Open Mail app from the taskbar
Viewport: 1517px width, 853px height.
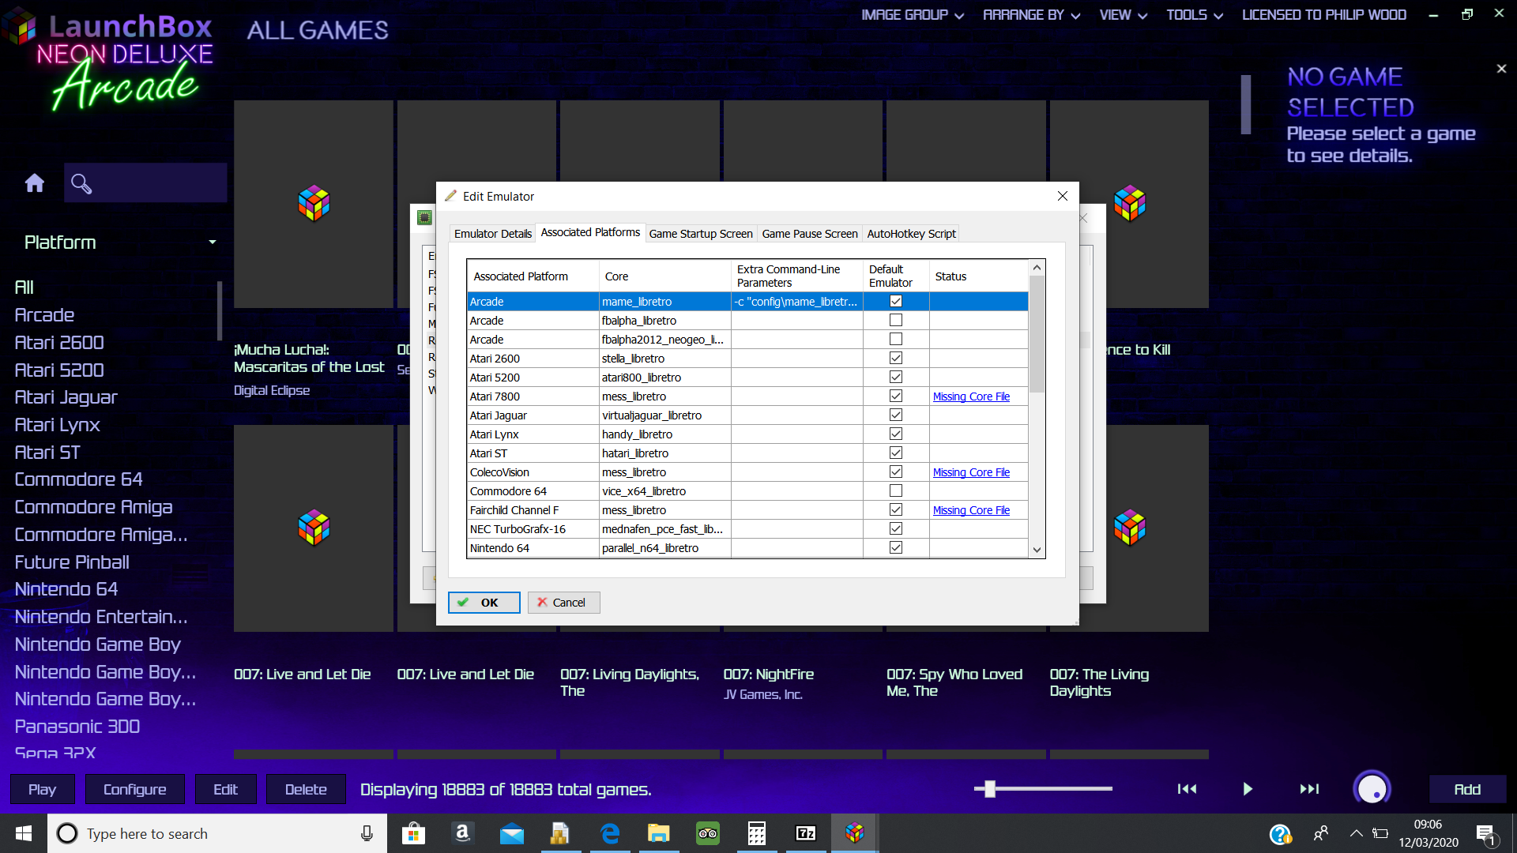click(511, 833)
